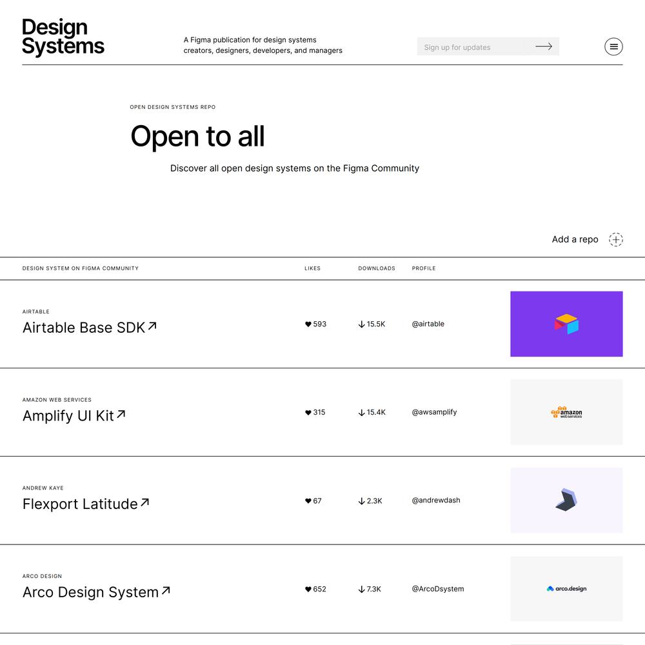Click the Add a repo plus icon
Image resolution: width=645 pixels, height=645 pixels.
coord(616,239)
